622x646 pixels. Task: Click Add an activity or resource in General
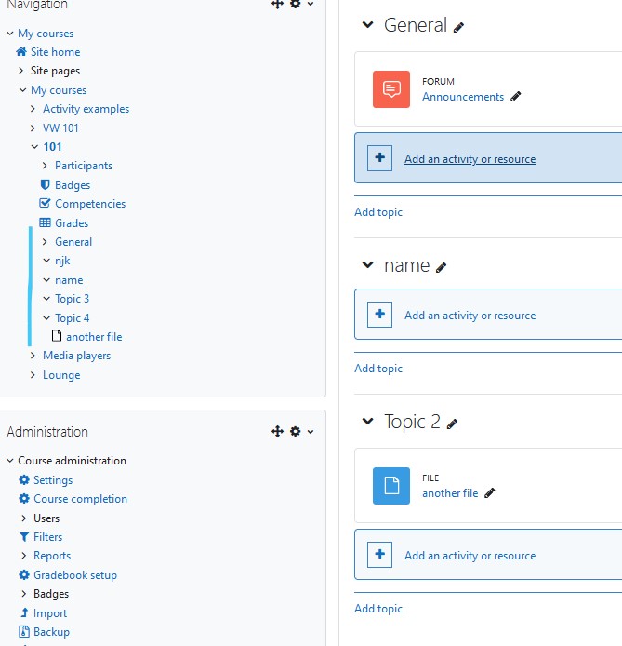click(x=470, y=159)
